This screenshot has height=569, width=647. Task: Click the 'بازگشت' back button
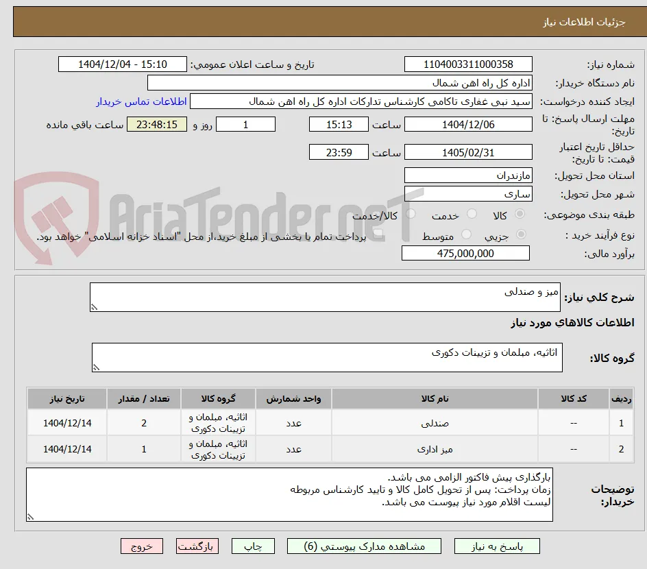pyautogui.click(x=197, y=546)
